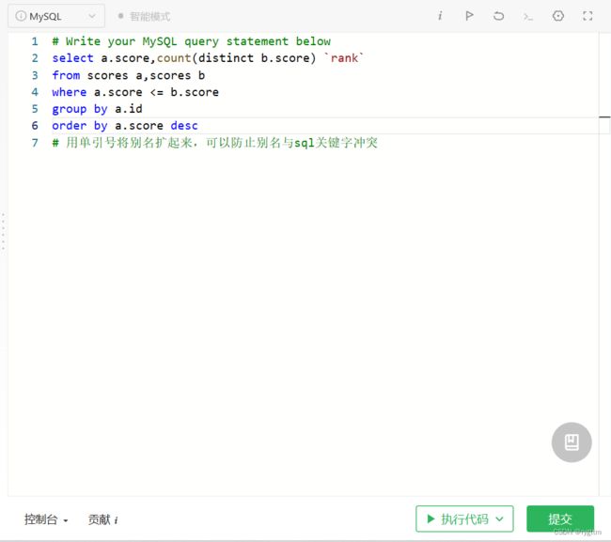Click line number 6 in the gutter
The width and height of the screenshot is (611, 542).
coord(35,125)
